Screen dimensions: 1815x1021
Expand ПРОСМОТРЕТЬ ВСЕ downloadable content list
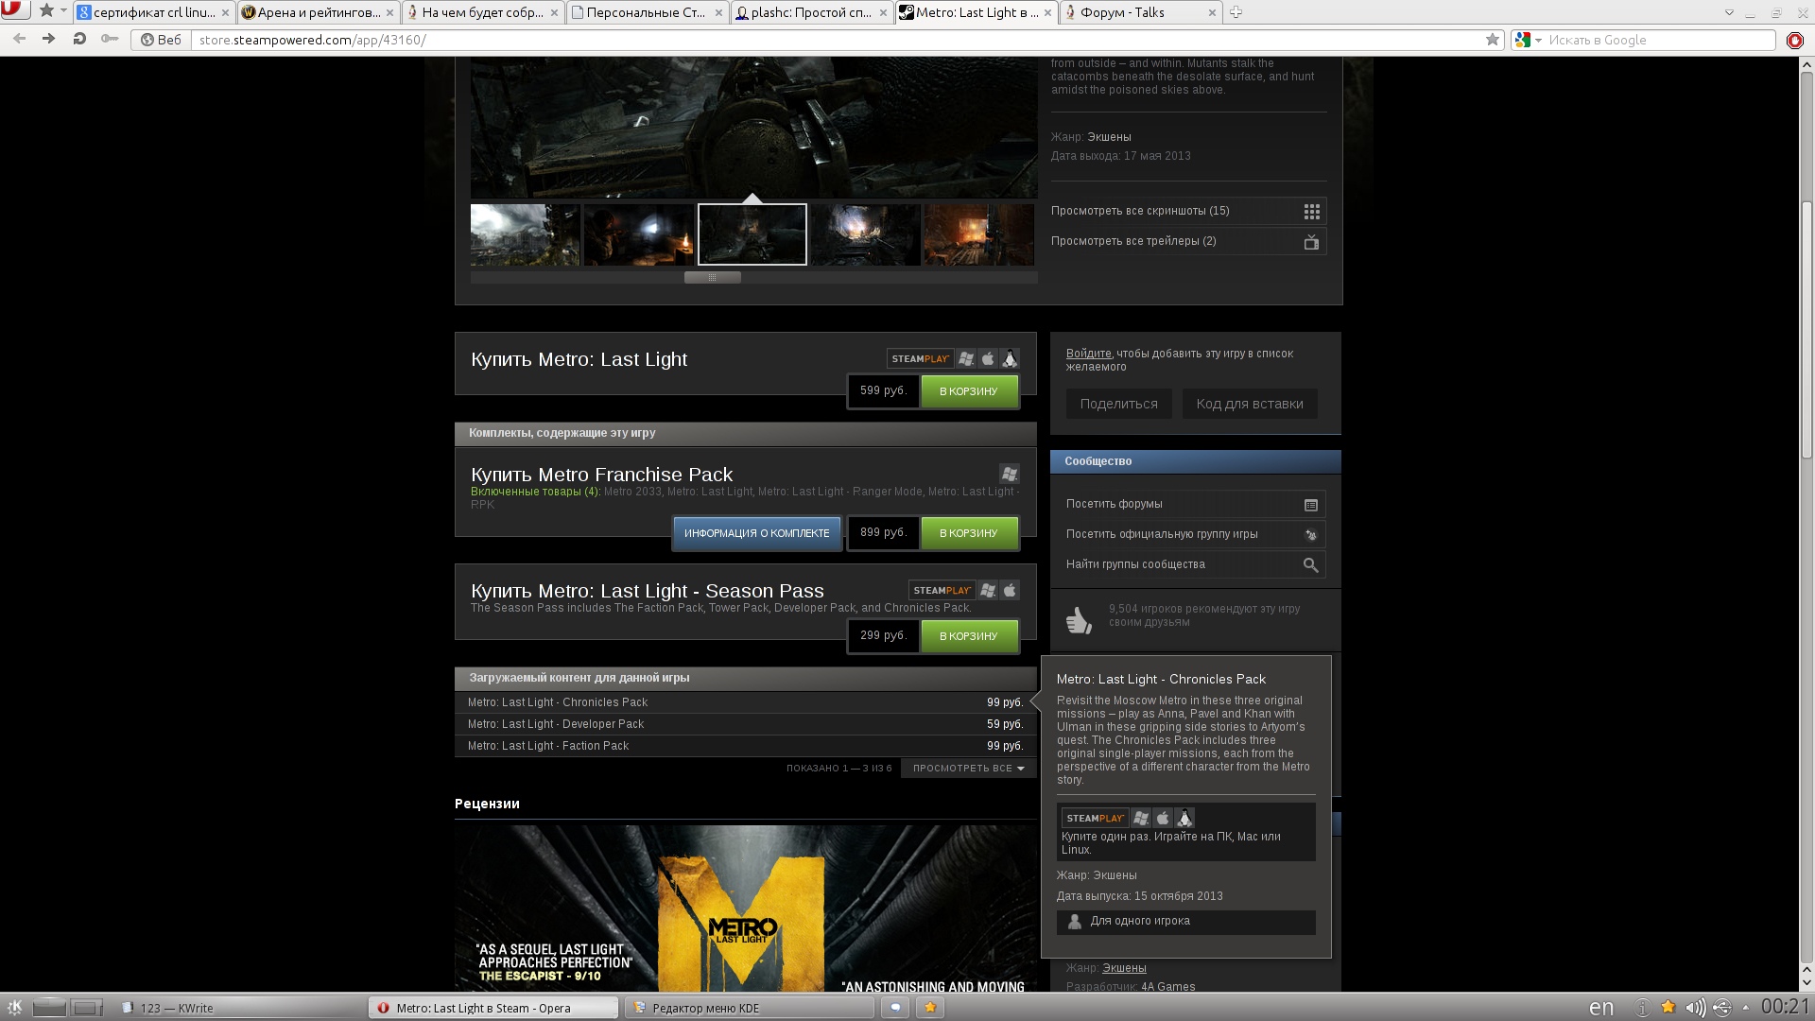click(968, 769)
